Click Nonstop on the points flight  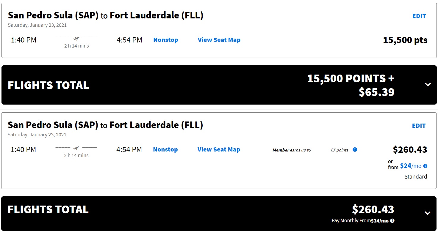[165, 40]
